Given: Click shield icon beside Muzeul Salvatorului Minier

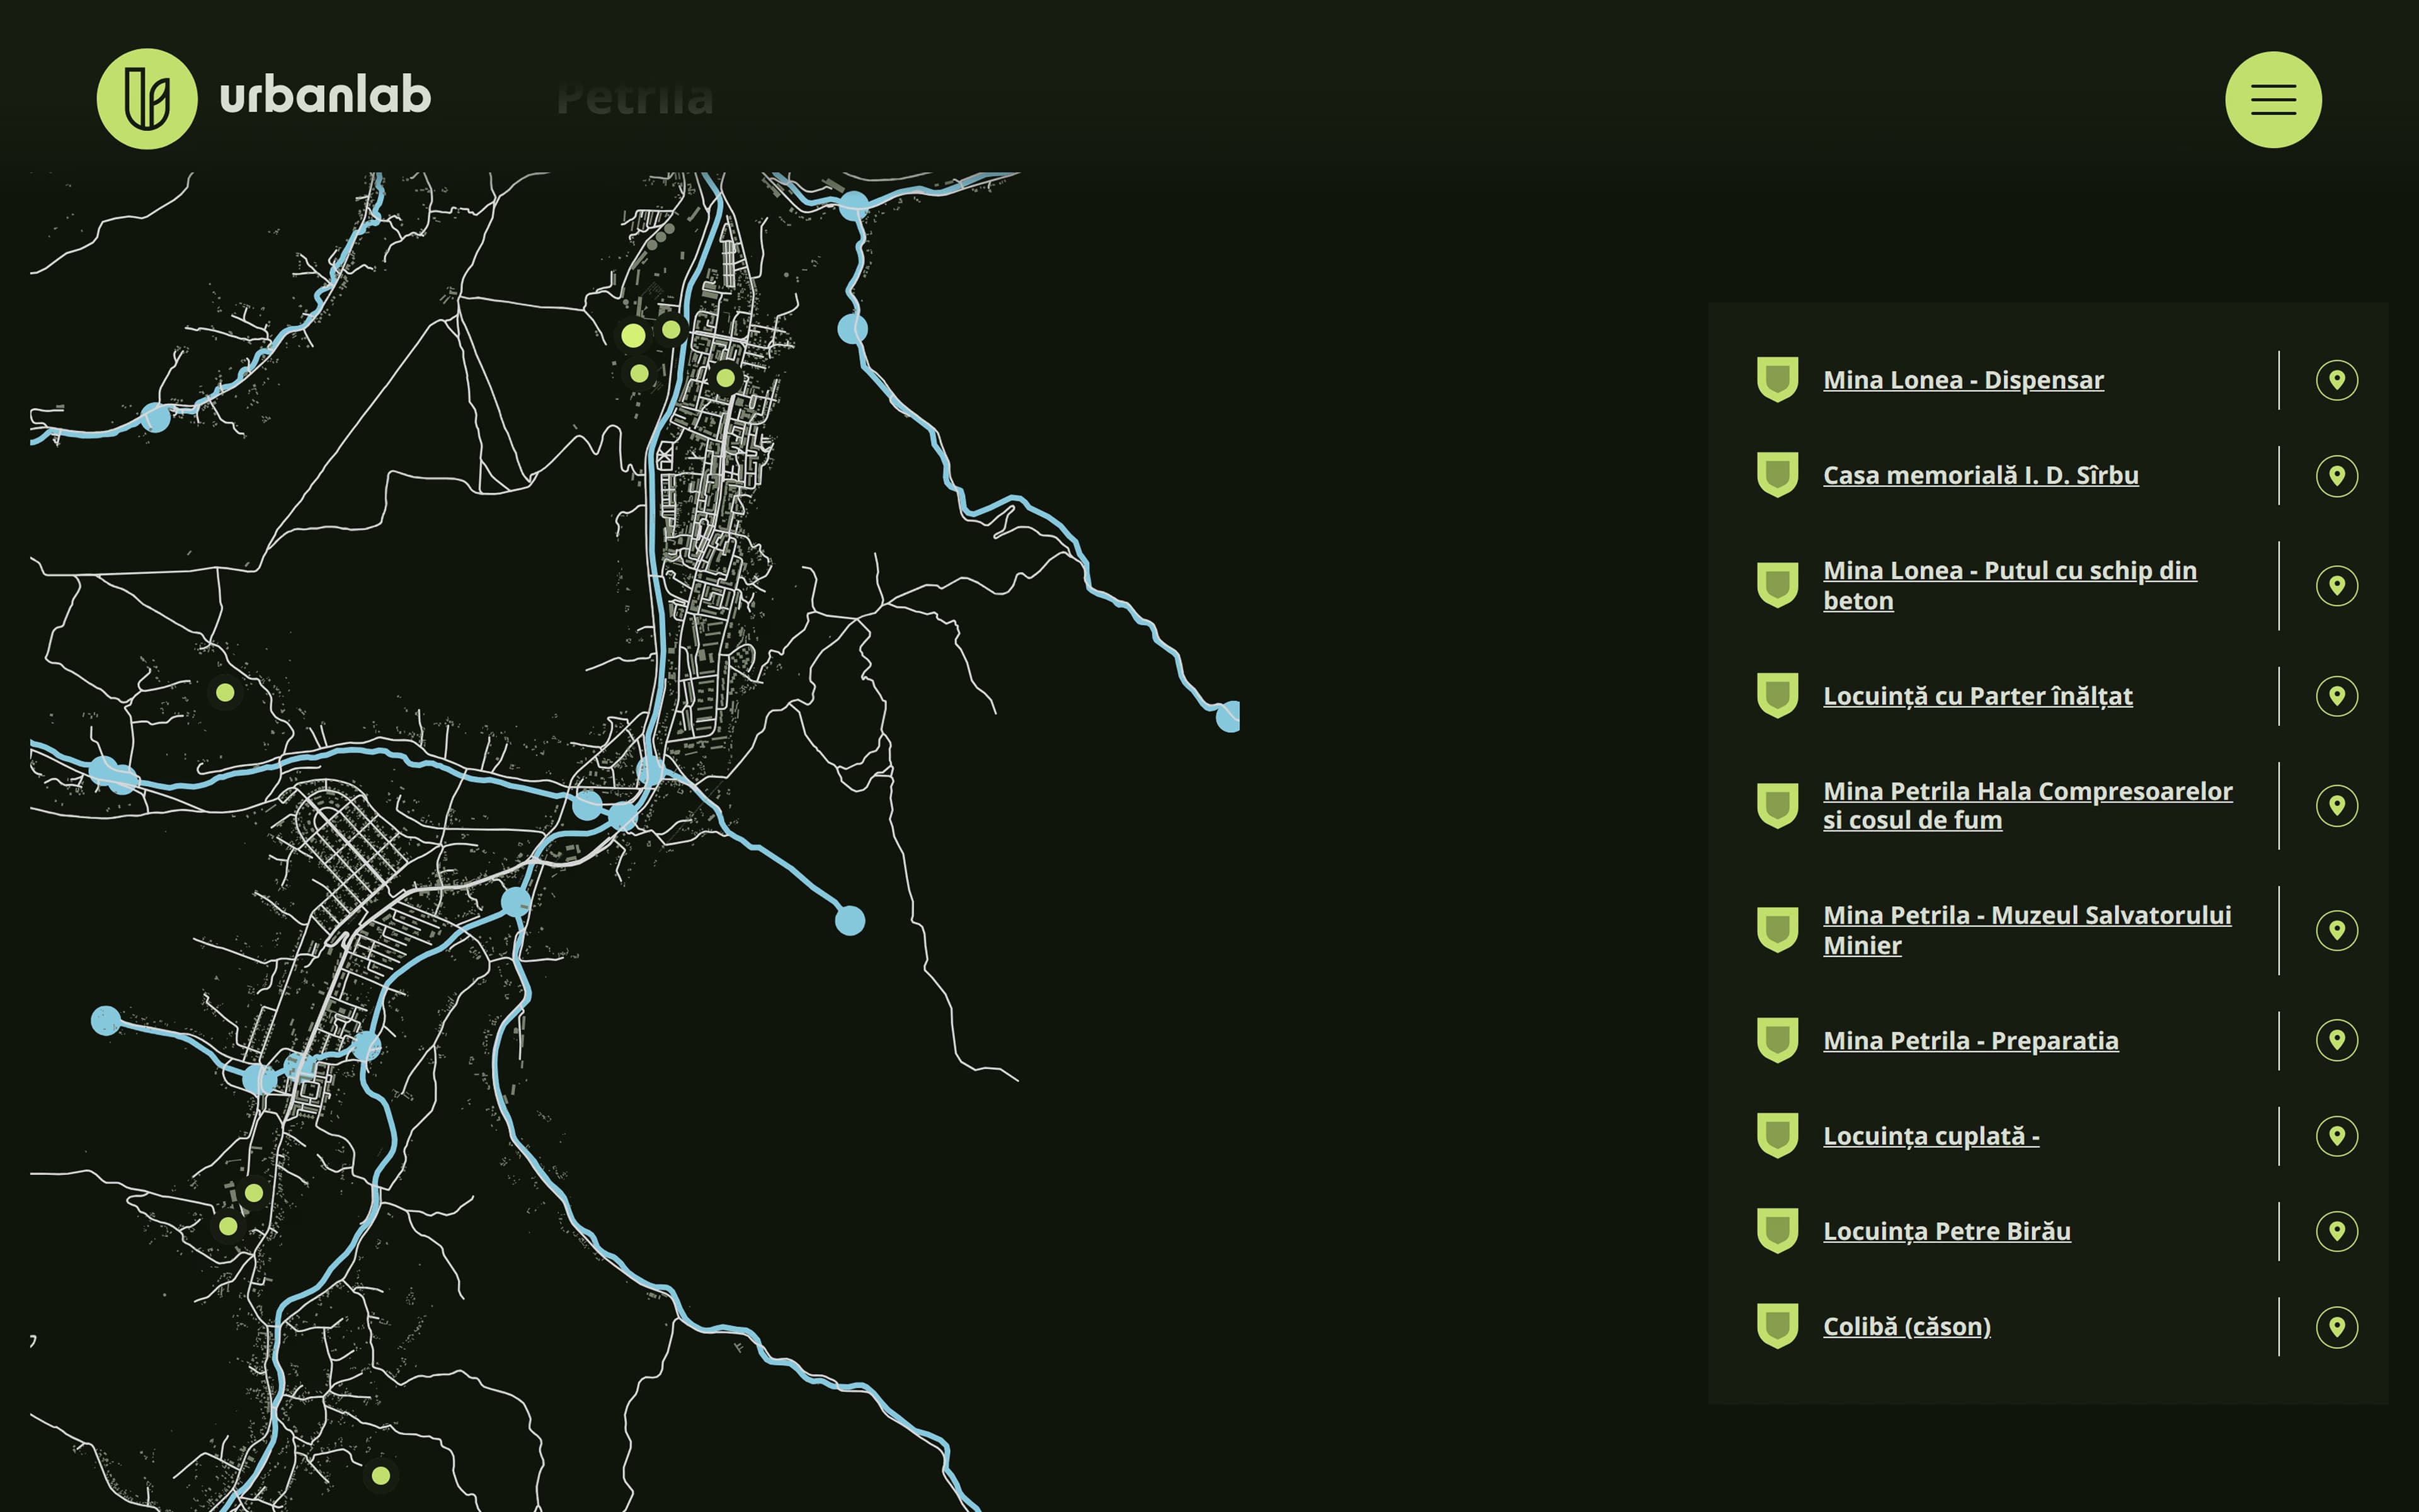Looking at the screenshot, I should (1777, 930).
